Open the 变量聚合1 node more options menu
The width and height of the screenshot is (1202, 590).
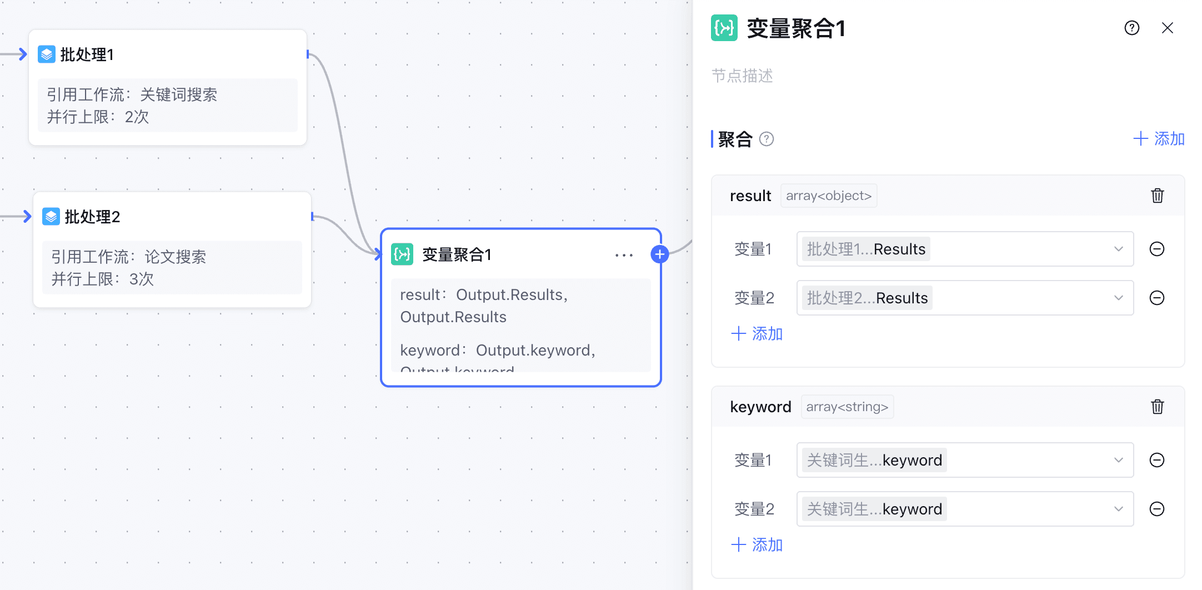coord(624,255)
